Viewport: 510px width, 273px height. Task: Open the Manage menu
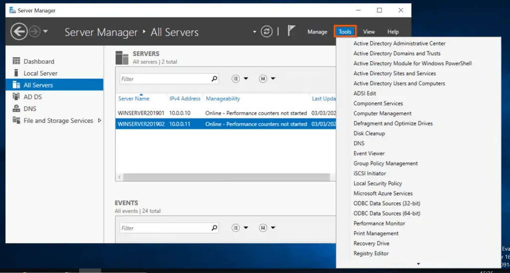[x=317, y=32]
